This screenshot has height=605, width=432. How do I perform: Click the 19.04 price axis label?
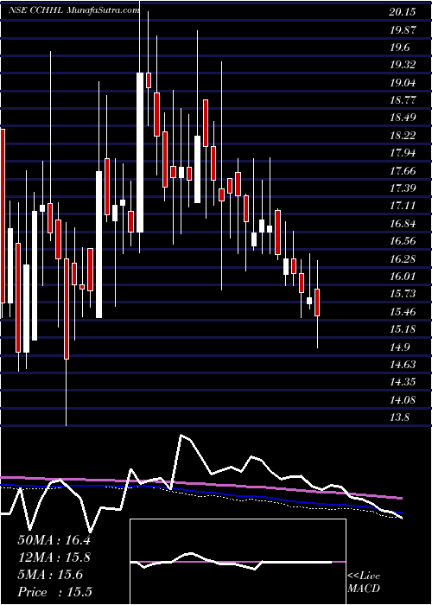(x=403, y=83)
